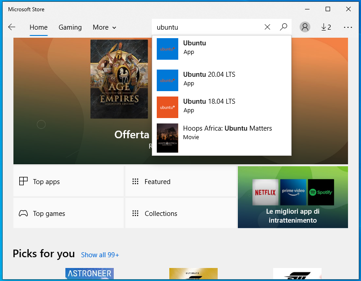Image resolution: width=361 pixels, height=281 pixels.
Task: Open Hoops Africa: Ubuntu Matters movie
Action: tap(221, 134)
